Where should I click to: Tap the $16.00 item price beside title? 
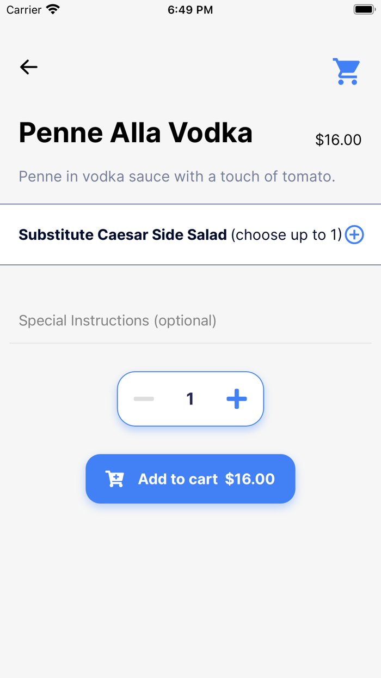click(339, 140)
